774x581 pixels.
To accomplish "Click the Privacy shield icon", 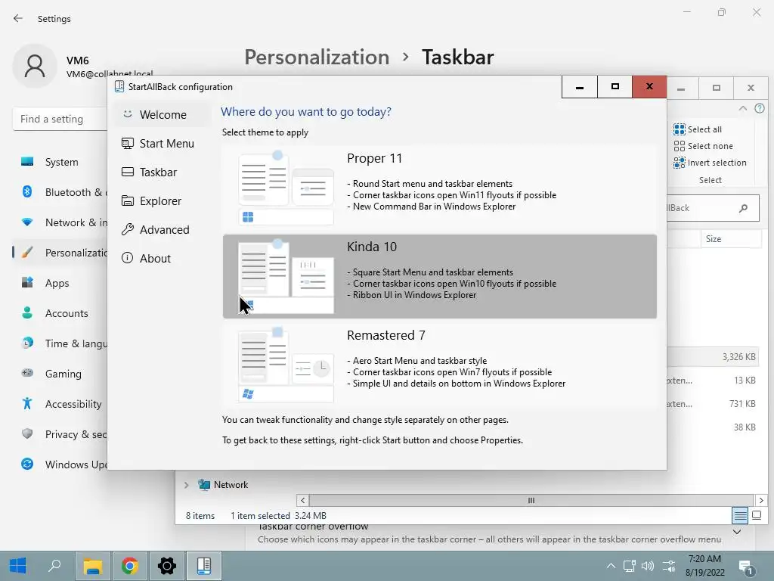I will [27, 433].
